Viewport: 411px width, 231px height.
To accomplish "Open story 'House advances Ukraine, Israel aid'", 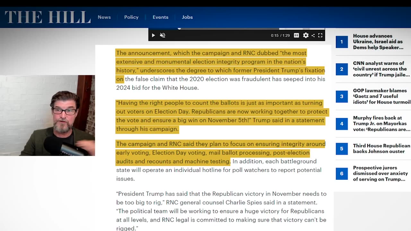I will 378,42.
